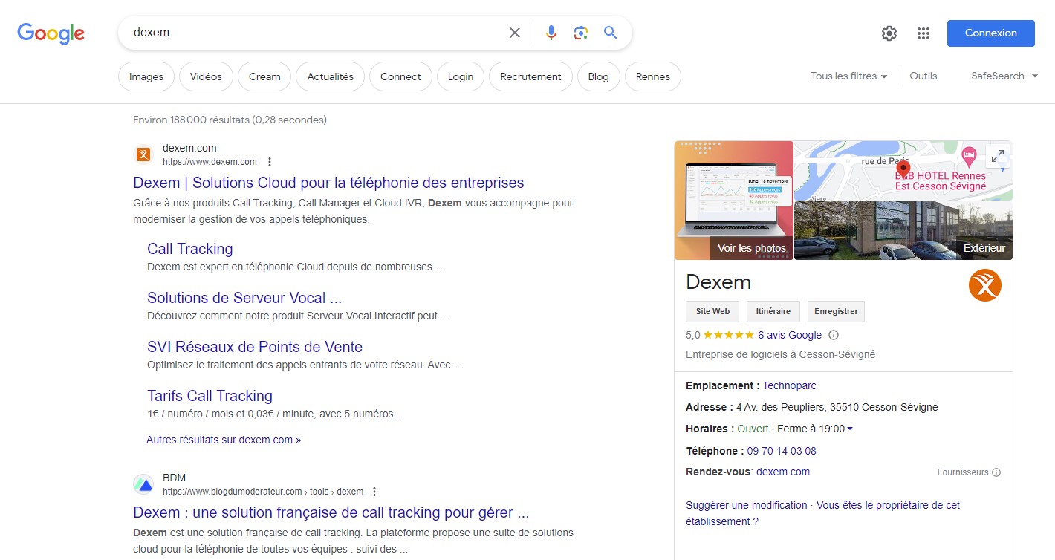
Task: Click the Technoparc location link
Action: point(789,385)
